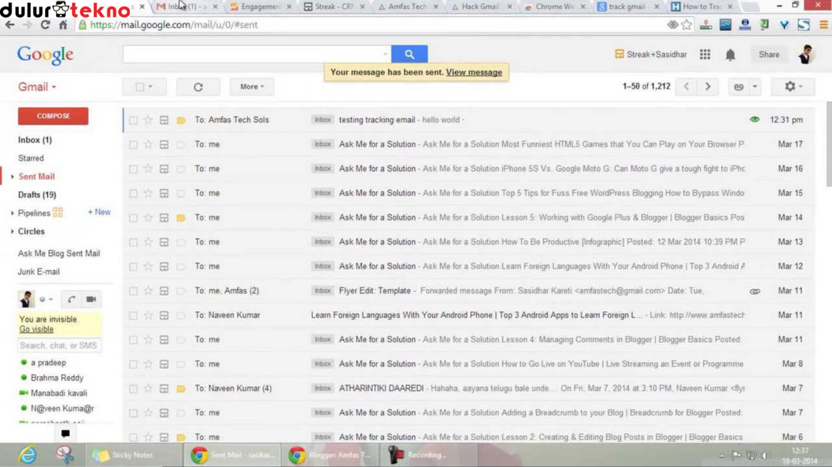Click the Chrome reload page button
The image size is (832, 467).
click(x=45, y=25)
